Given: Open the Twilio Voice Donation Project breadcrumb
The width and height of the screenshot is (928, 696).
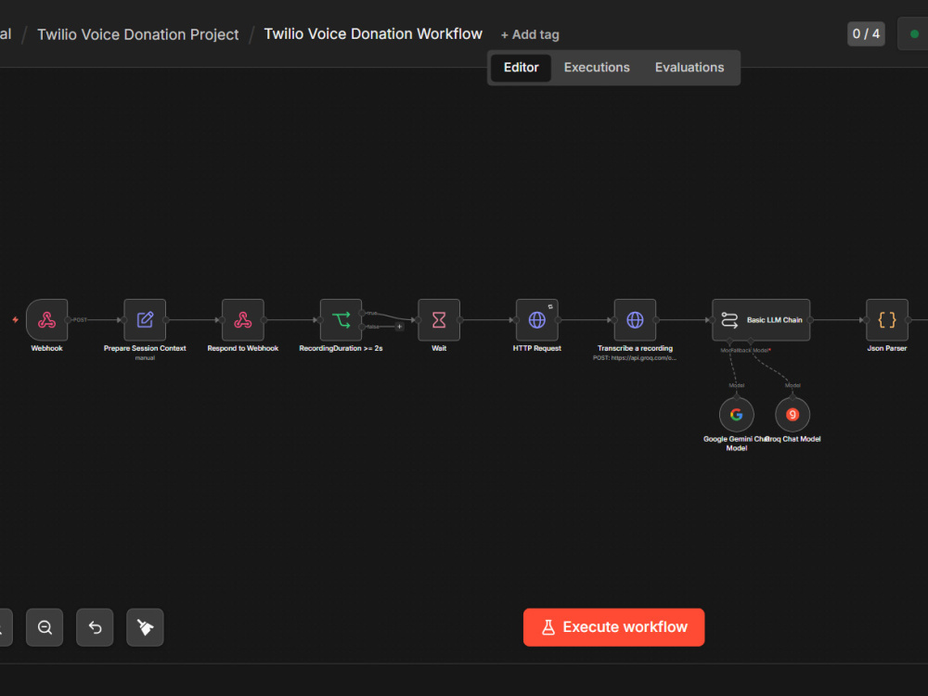Looking at the screenshot, I should pyautogui.click(x=138, y=34).
